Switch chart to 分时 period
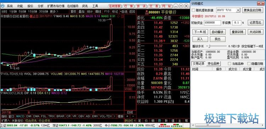The image size is (266, 129). click(x=4, y=12)
